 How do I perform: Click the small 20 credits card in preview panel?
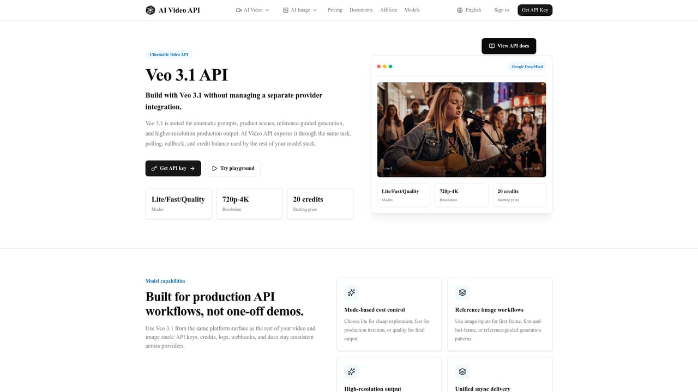click(x=519, y=195)
